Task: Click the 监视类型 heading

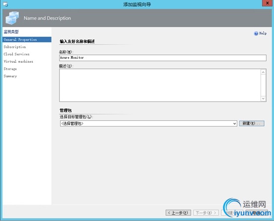Action: [11, 32]
